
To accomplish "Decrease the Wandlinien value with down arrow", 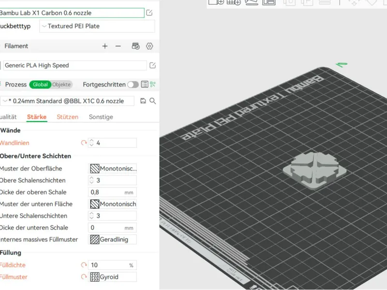I will click(91, 145).
